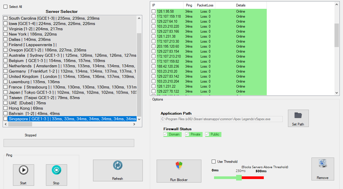Click the PacketLoss column header
The height and width of the screenshot is (189, 343).
tap(205, 5)
